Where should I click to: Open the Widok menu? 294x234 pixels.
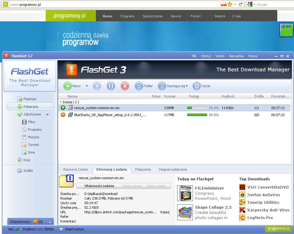220,56
